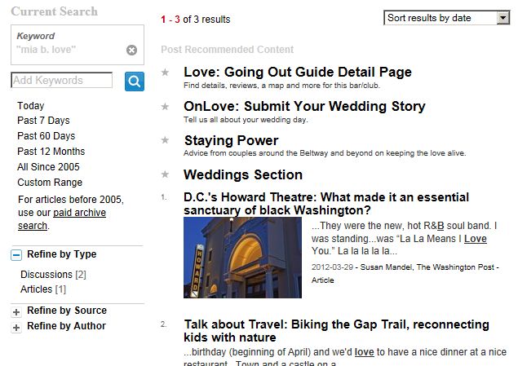This screenshot has width=518, height=366.
Task: Open Talk about Travel: Biking the Gap Trail
Action: pos(337,331)
